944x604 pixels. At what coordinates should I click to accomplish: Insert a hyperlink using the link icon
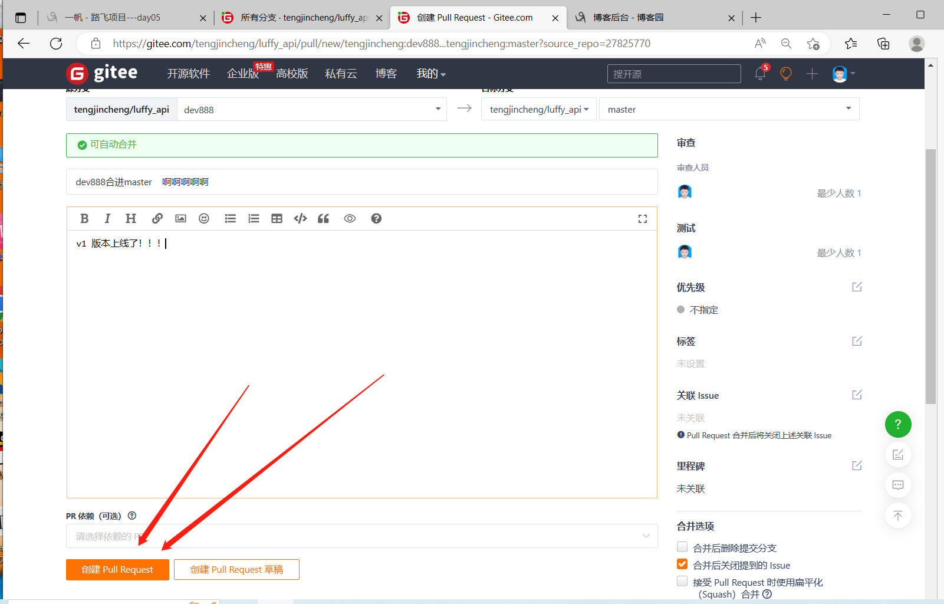[157, 219]
